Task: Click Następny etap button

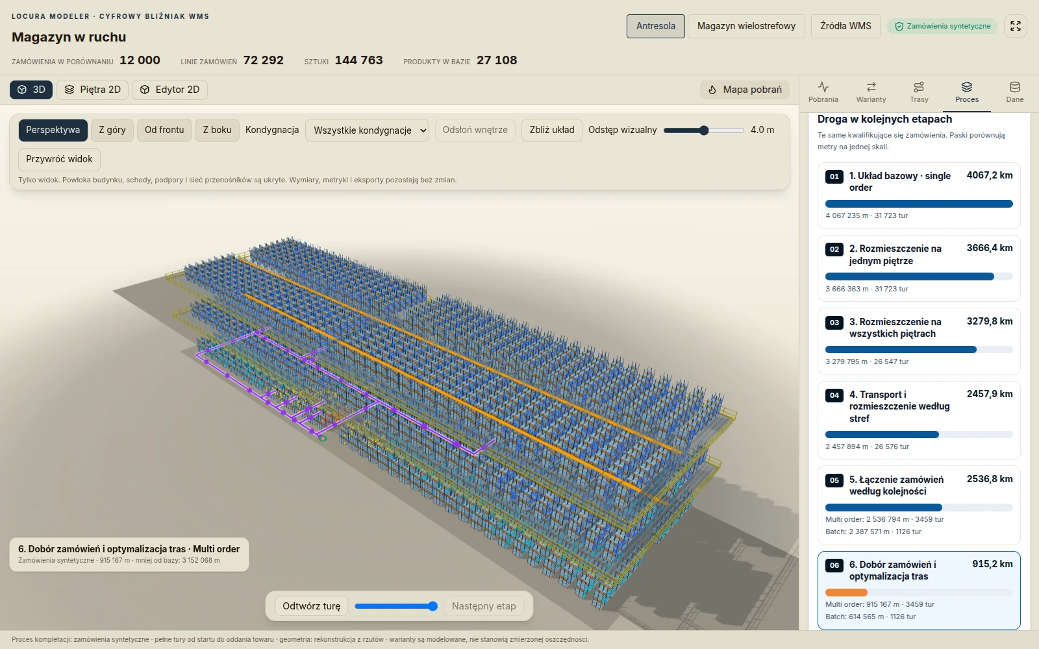Action: [x=484, y=606]
